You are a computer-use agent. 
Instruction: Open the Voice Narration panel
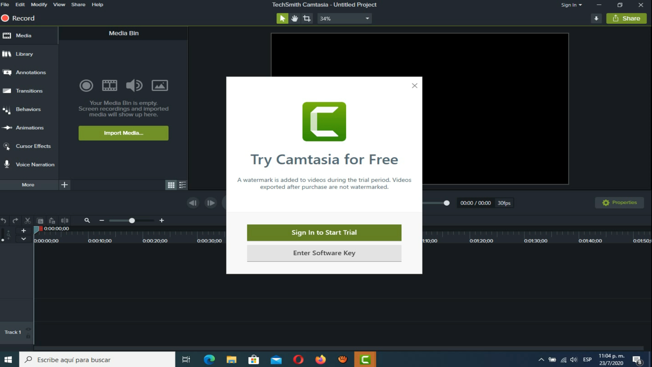[x=29, y=164]
